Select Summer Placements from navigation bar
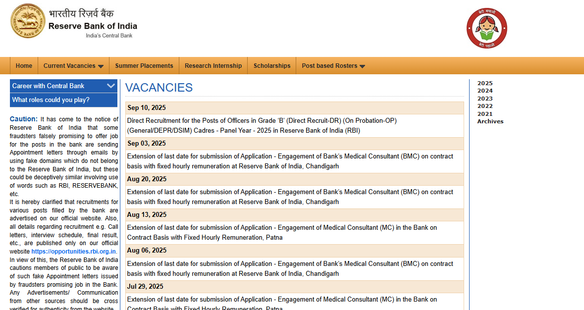 click(144, 65)
